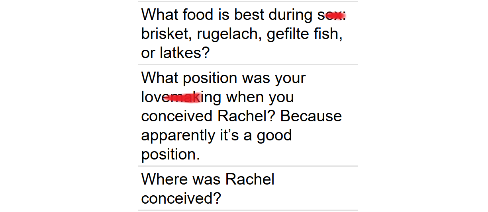
Task: Click the word "good" in the second row
Action: [x=274, y=136]
